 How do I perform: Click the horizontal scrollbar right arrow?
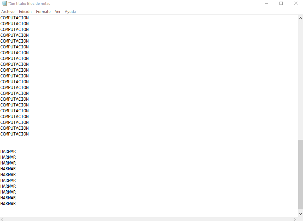click(x=295, y=219)
